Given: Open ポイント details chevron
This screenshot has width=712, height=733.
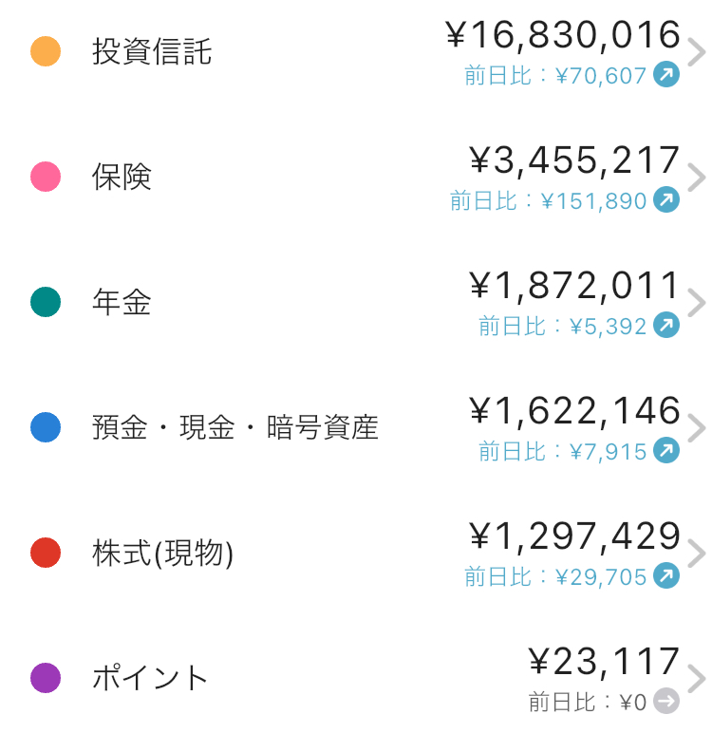Looking at the screenshot, I should pos(697,679).
